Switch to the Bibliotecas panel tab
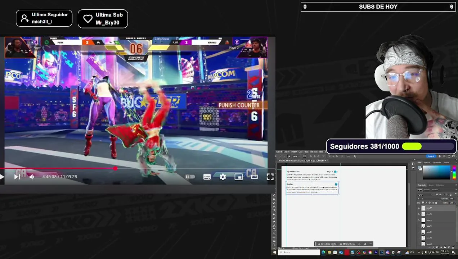 440,185
